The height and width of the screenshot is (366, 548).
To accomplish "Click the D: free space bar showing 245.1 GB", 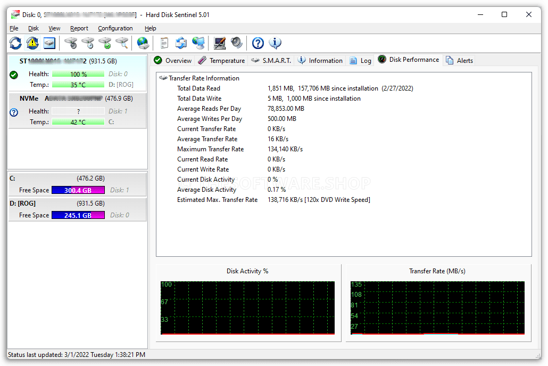I will pos(78,216).
